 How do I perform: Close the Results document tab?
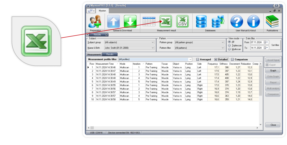point(107,35)
